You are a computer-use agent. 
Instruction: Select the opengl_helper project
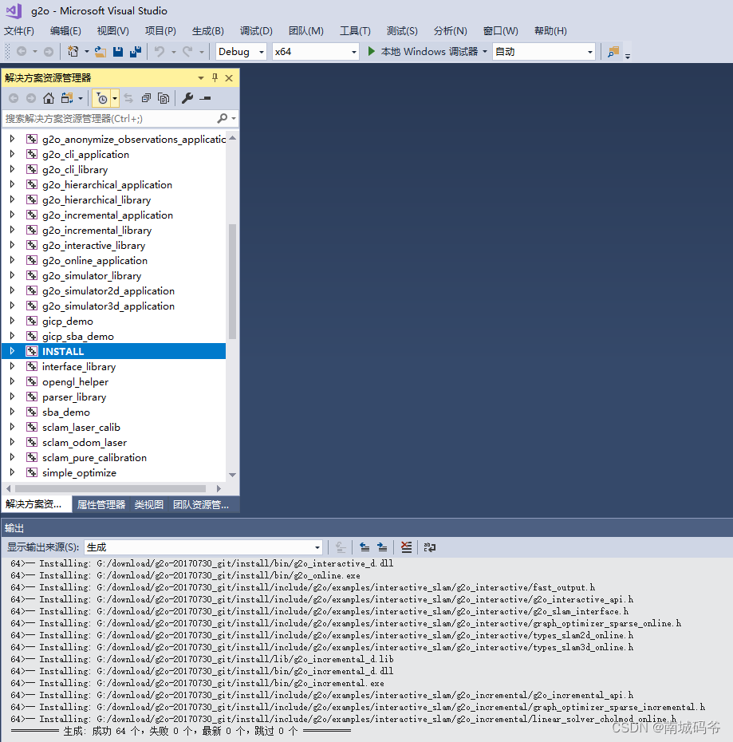point(75,381)
